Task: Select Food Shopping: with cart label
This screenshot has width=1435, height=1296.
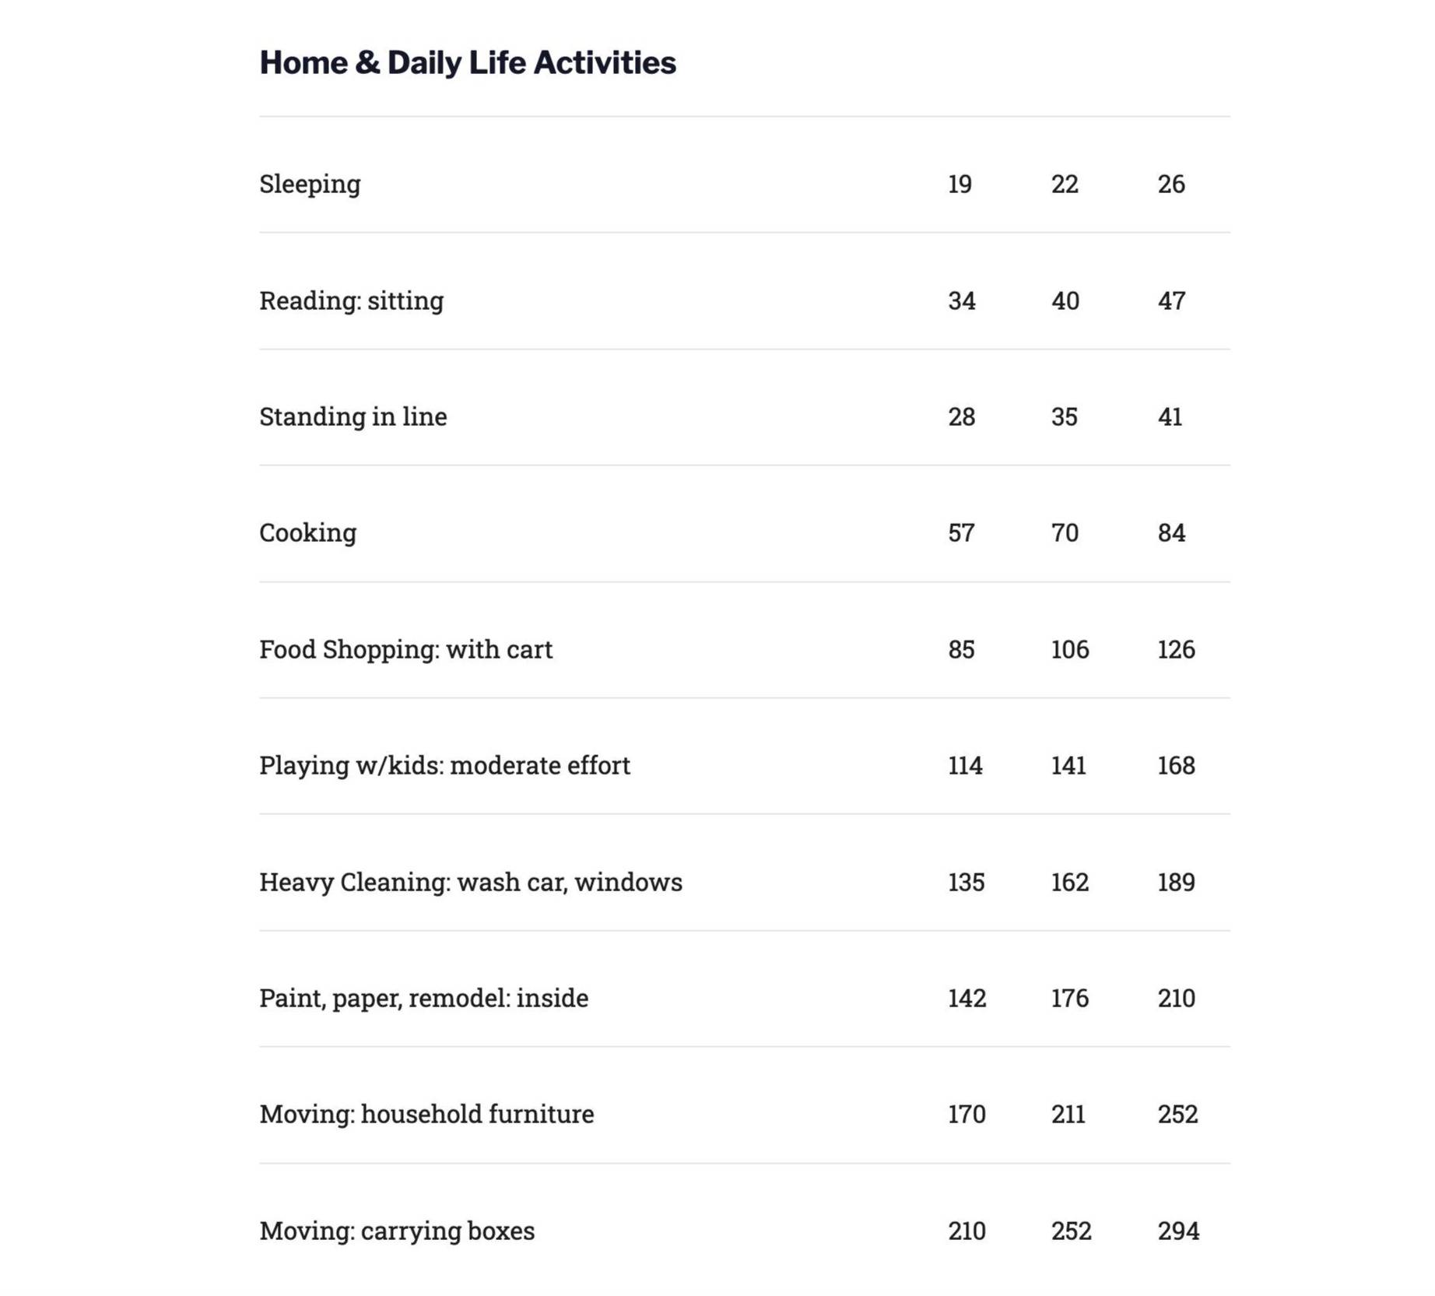Action: point(405,649)
